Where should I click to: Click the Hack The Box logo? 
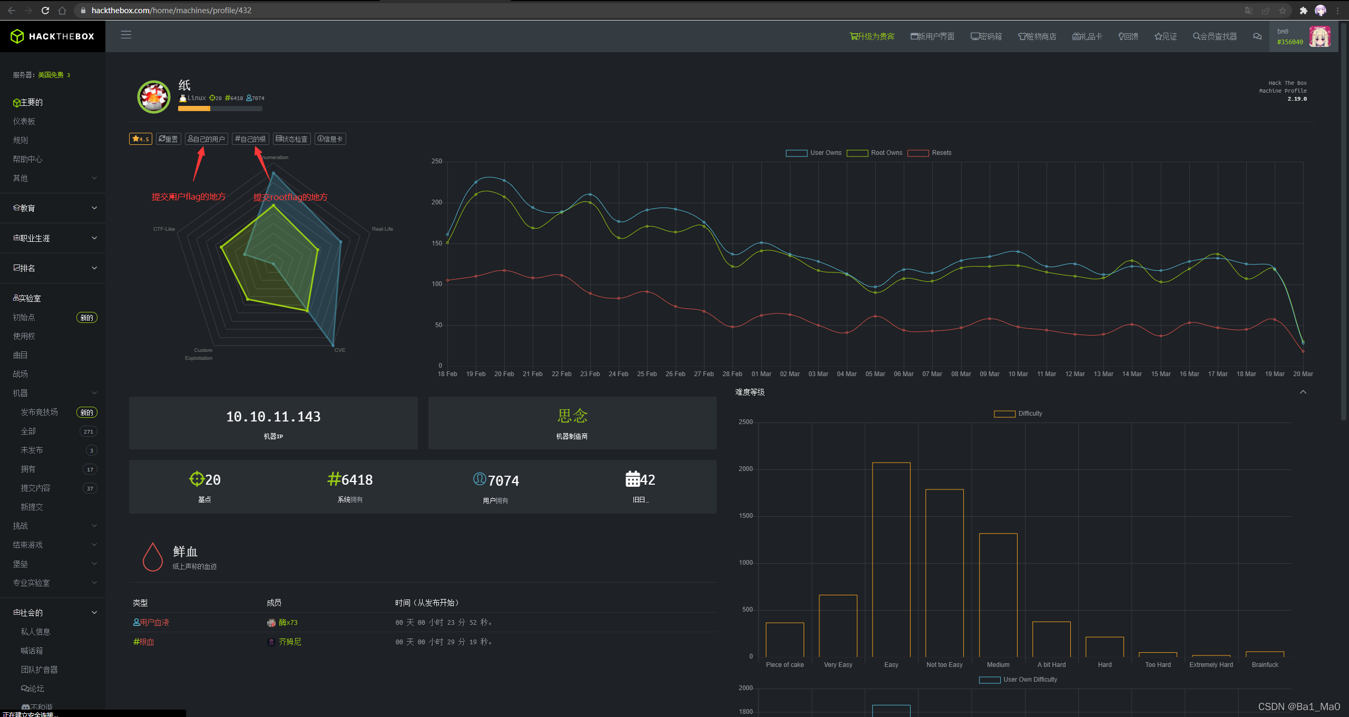pos(53,36)
